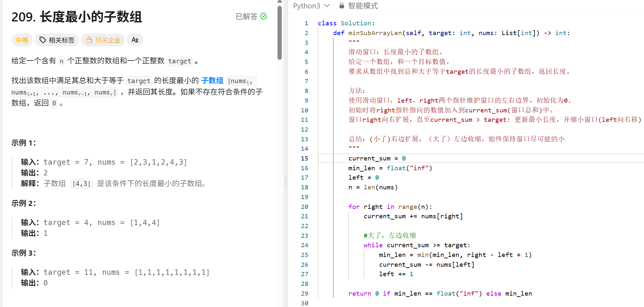
Task: Click the 'class Solution:' code line
Action: coord(346,23)
